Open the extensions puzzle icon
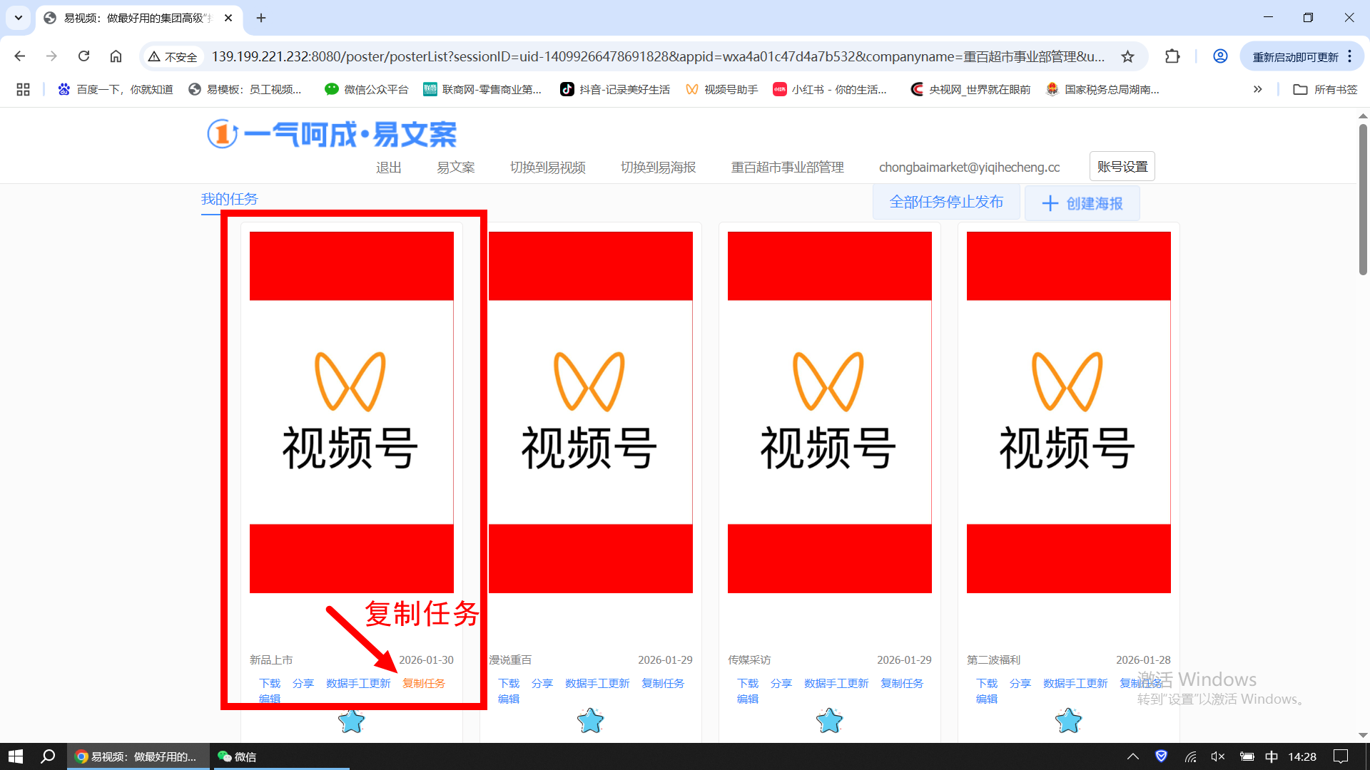The width and height of the screenshot is (1370, 770). click(x=1172, y=56)
